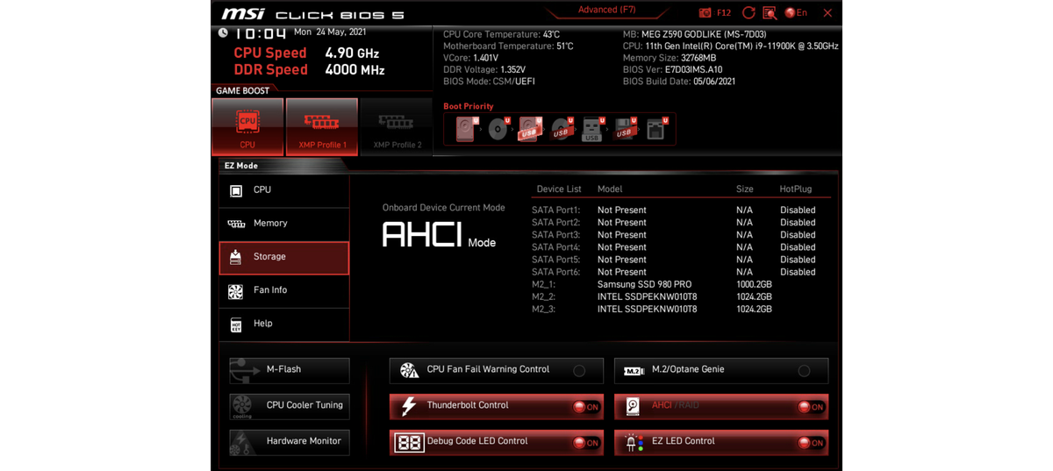Viewport: 1053px width, 471px height.
Task: Click the SATA Port4 row
Action: tap(674, 247)
